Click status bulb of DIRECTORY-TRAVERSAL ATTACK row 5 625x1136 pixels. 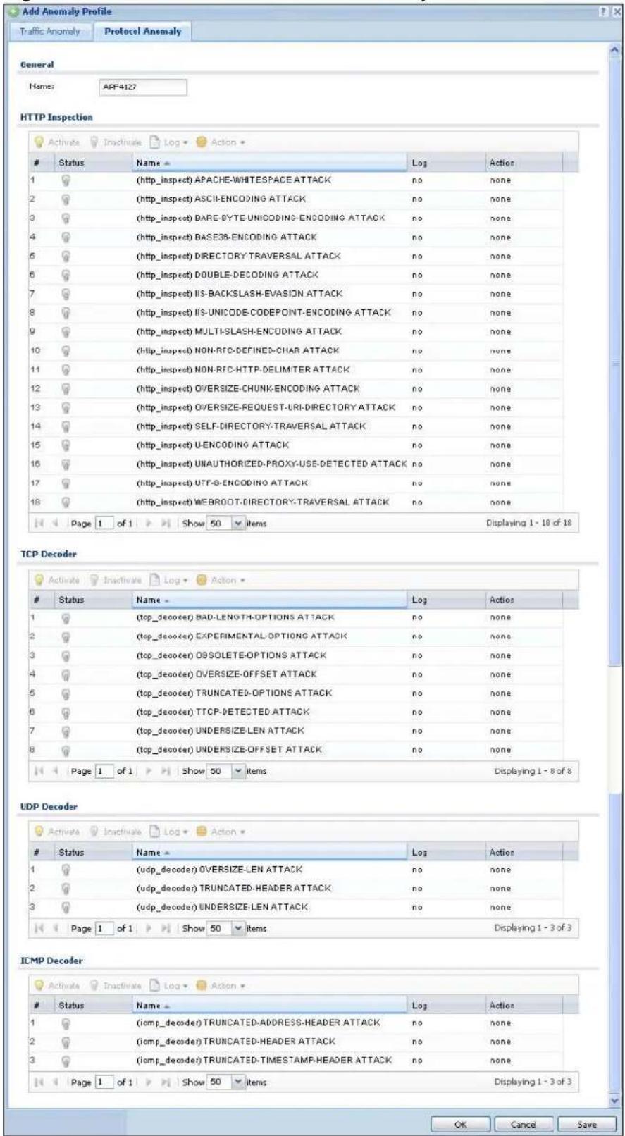pos(66,257)
